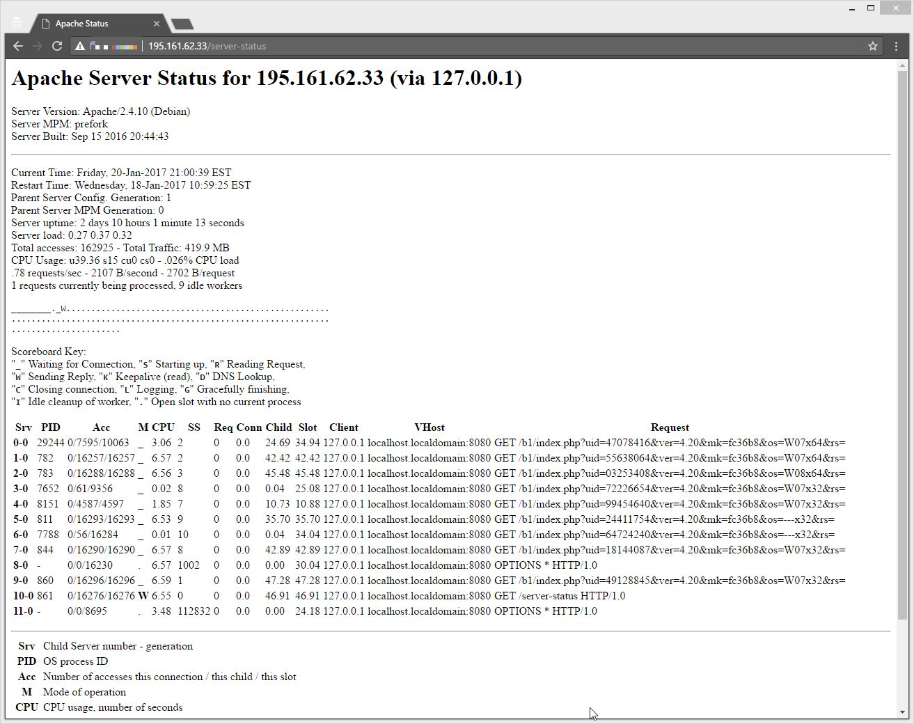This screenshot has height=724, width=914.
Task: Open the not-secure warning icon
Action: pyautogui.click(x=80, y=46)
